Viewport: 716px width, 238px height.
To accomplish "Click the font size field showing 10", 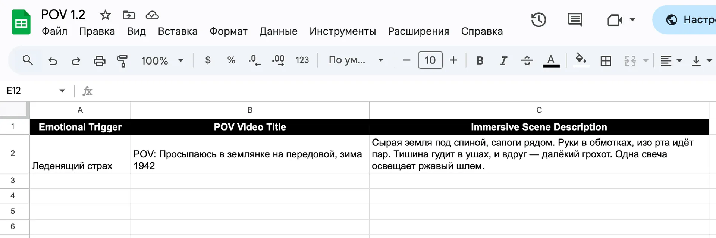I will pos(430,60).
